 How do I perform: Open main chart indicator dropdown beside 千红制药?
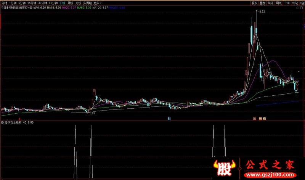pyautogui.click(x=31, y=8)
